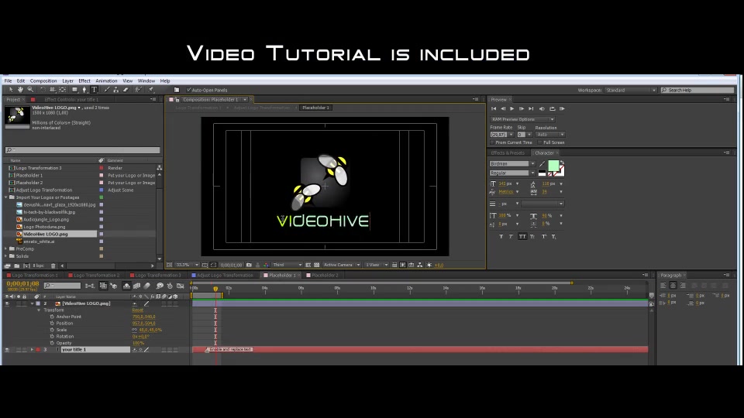The height and width of the screenshot is (418, 744).
Task: Click the fill color swatch in Character
Action: tap(553, 166)
